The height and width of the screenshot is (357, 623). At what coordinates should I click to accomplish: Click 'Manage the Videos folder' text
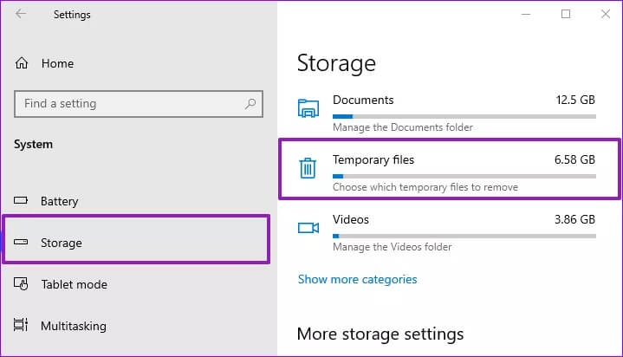tap(393, 247)
